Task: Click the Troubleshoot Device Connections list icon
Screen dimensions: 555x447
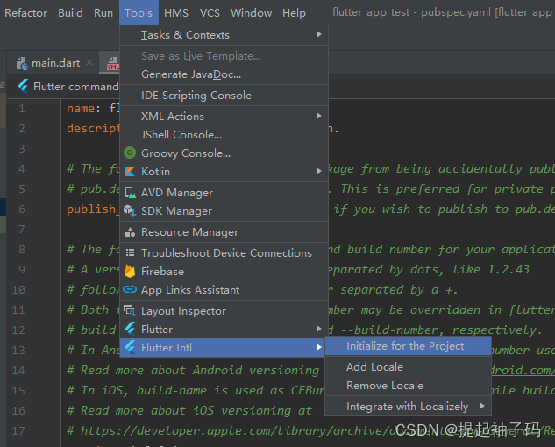Action: (x=130, y=252)
